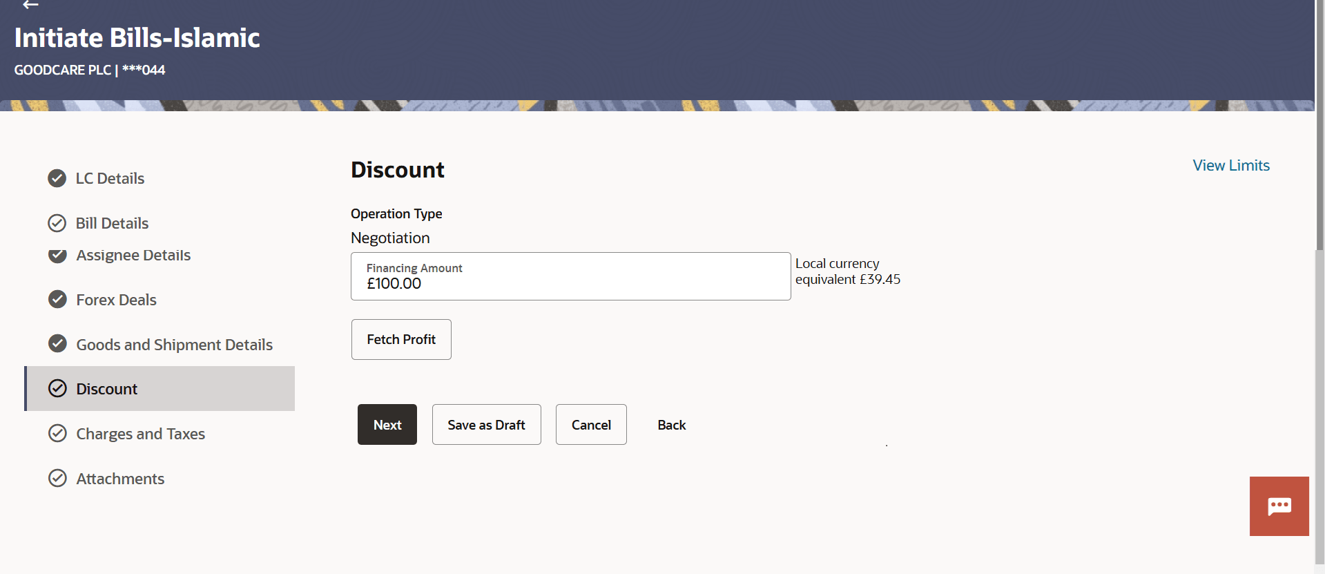
Task: Open Forex Deals step
Action: (116, 300)
